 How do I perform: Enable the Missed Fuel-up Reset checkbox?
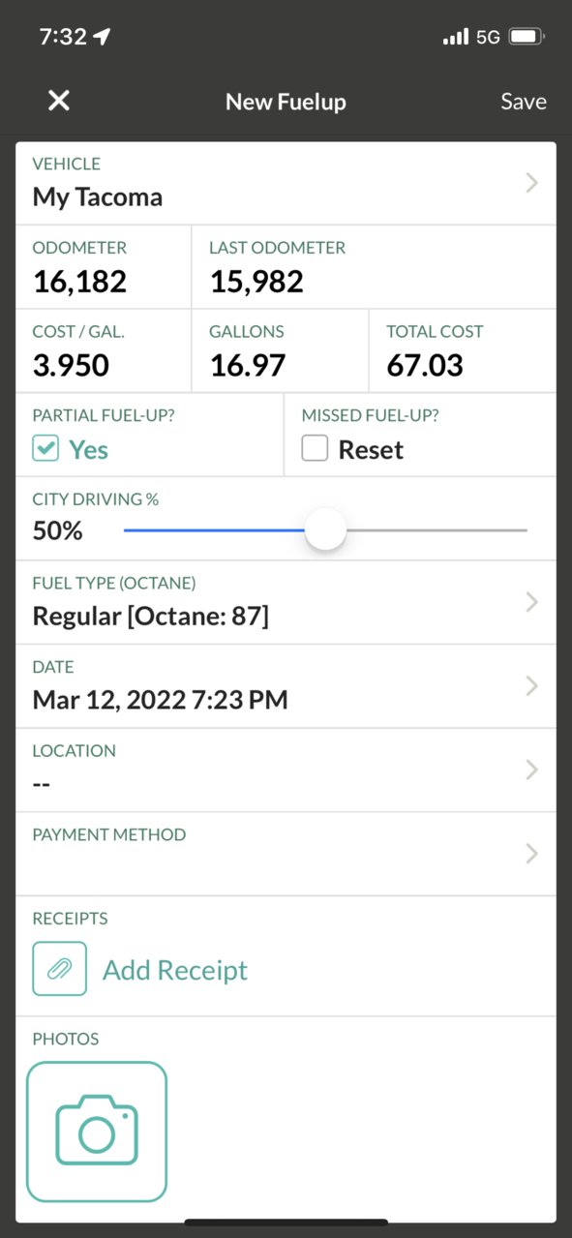point(315,449)
